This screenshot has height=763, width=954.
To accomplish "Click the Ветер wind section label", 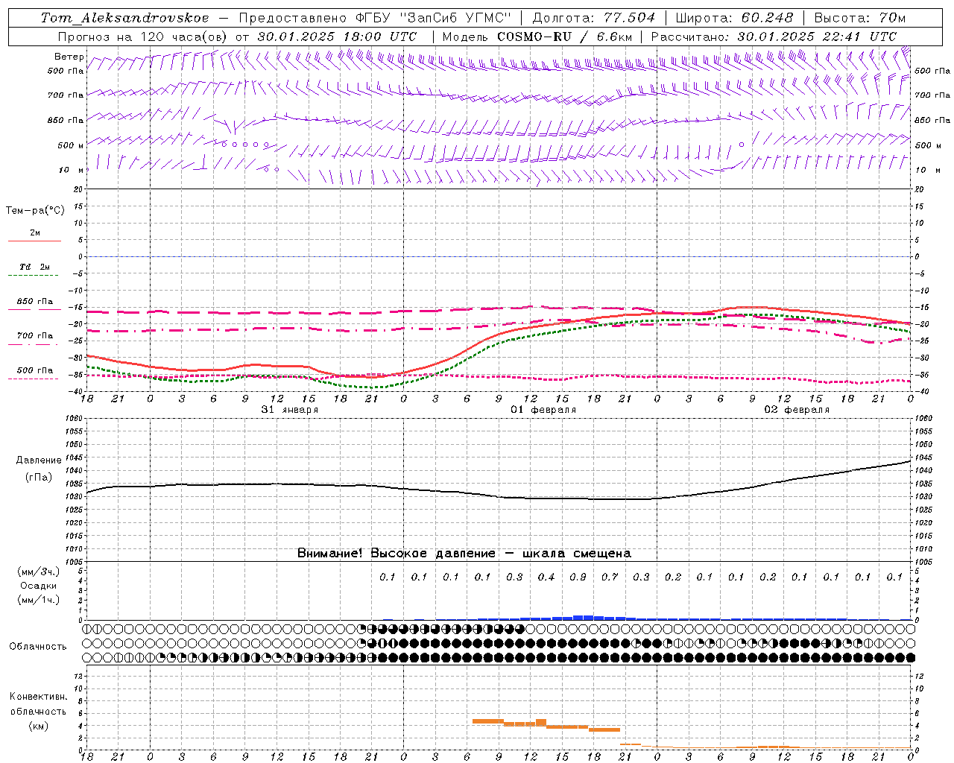I will point(69,57).
